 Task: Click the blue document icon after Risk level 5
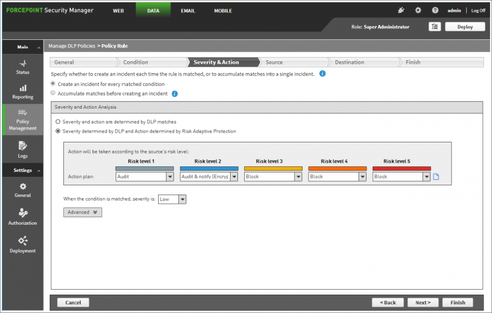436,177
